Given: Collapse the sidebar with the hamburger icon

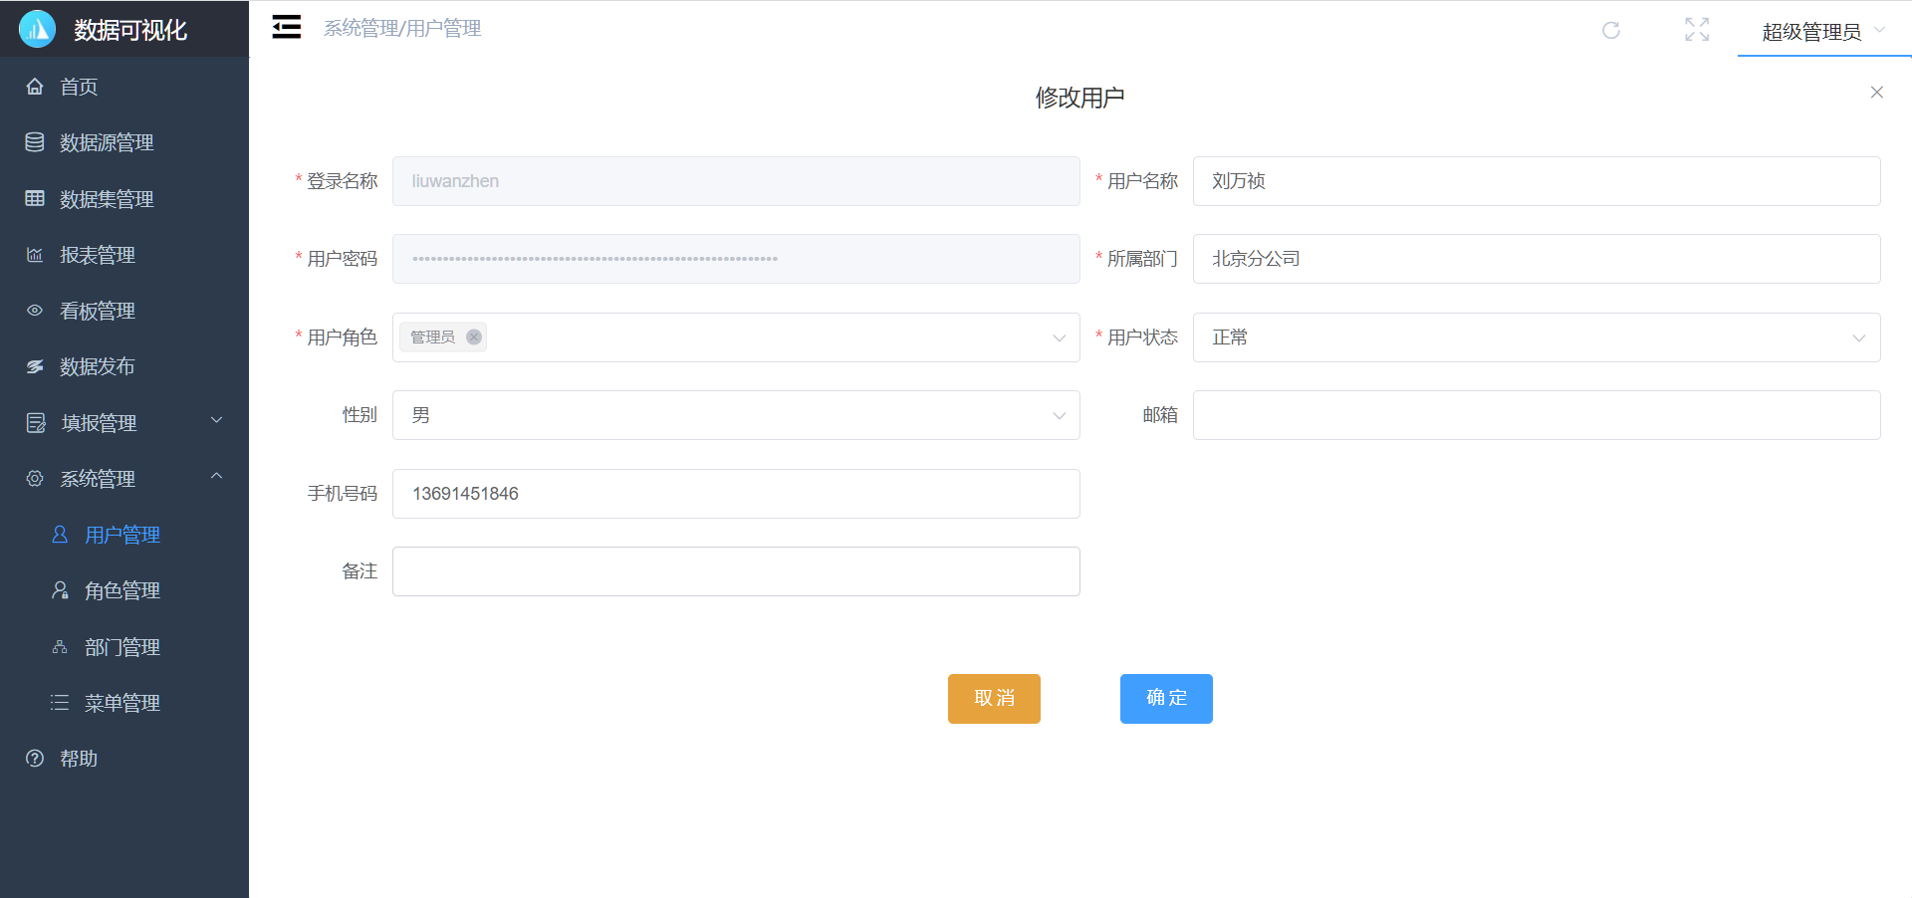Looking at the screenshot, I should pos(287,27).
